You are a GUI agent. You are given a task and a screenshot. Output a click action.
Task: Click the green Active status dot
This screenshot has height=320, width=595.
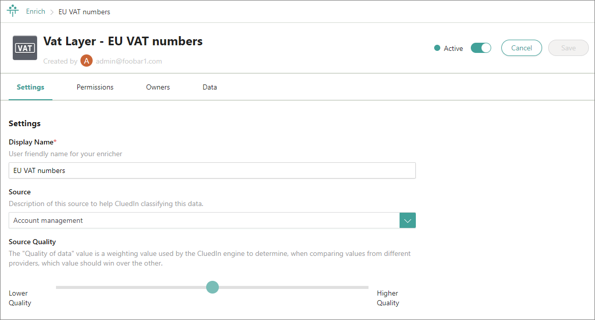pyautogui.click(x=437, y=48)
